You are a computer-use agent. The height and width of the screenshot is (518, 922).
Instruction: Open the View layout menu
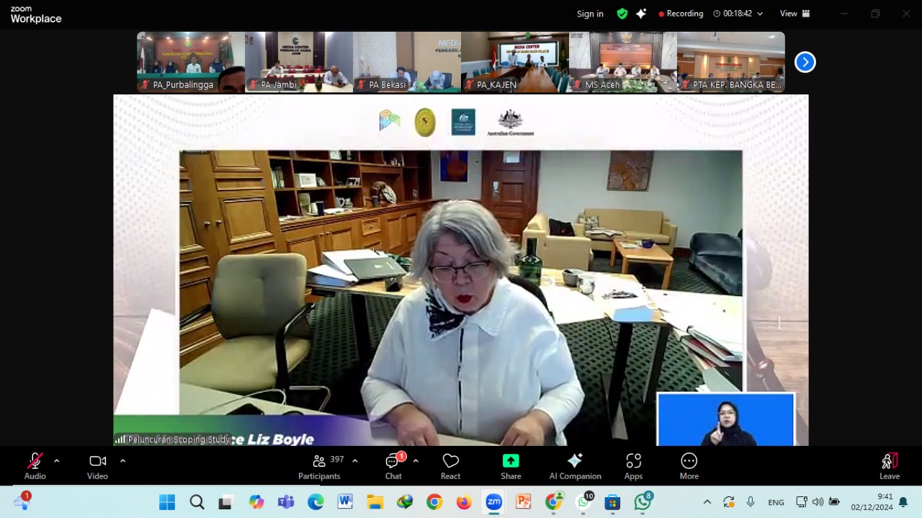pyautogui.click(x=795, y=14)
